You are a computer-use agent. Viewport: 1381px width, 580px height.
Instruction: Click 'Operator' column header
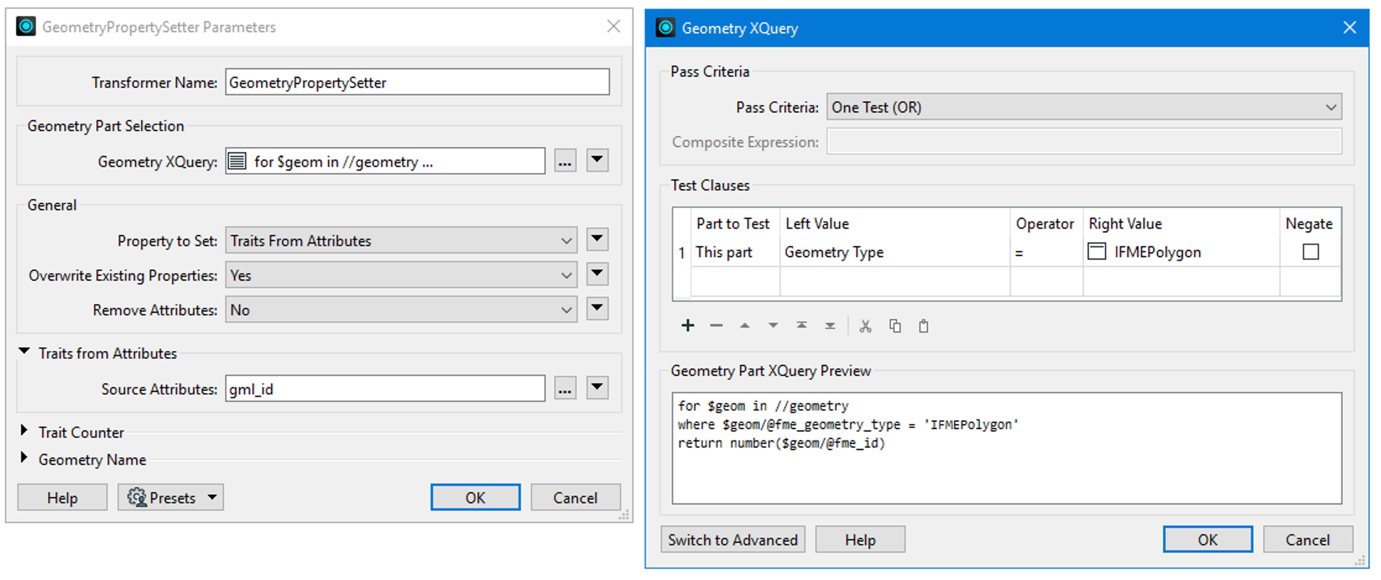pyautogui.click(x=1046, y=224)
